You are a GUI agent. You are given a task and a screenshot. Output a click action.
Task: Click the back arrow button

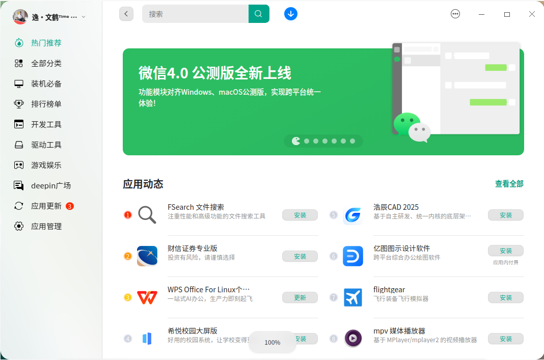click(x=126, y=14)
